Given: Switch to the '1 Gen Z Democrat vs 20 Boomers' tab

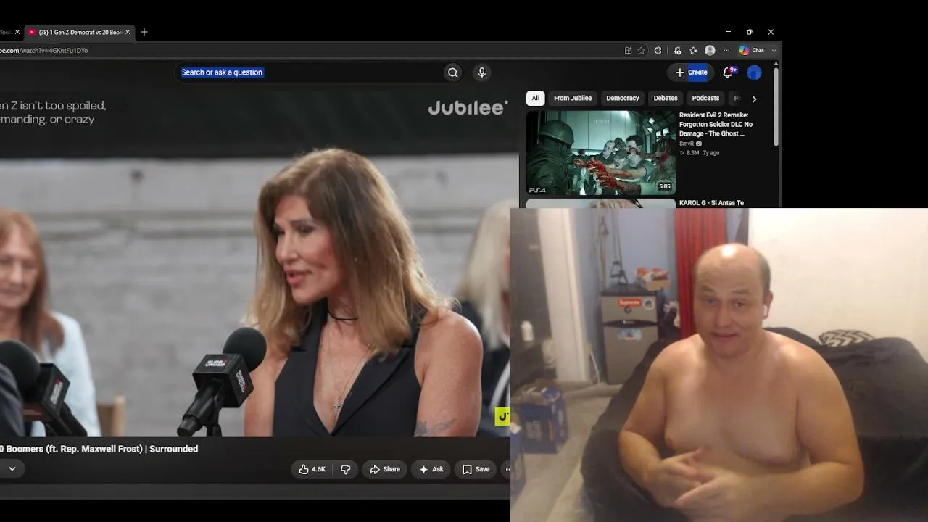Looking at the screenshot, I should (x=80, y=32).
